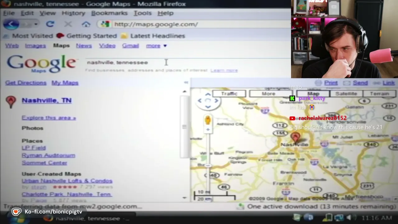The height and width of the screenshot is (224, 398).
Task: Open the Nashville, TN result link
Action: pos(47,100)
